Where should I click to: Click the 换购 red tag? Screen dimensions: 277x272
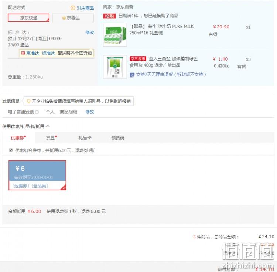(109, 16)
